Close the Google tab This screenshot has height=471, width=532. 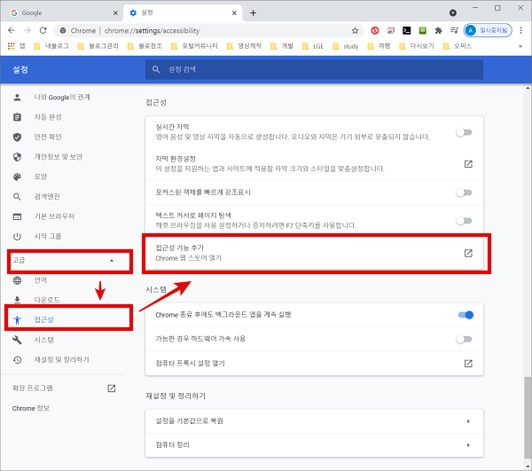pyautogui.click(x=115, y=13)
